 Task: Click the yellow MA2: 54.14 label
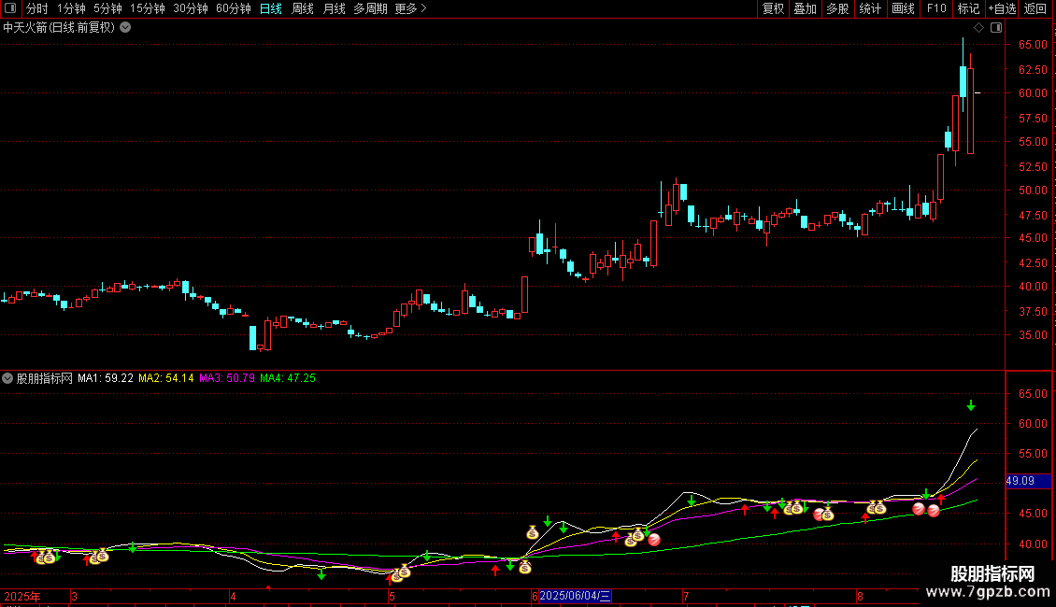(x=166, y=378)
